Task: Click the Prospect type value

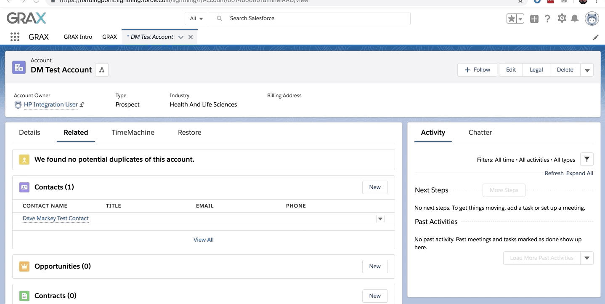Action: point(127,105)
